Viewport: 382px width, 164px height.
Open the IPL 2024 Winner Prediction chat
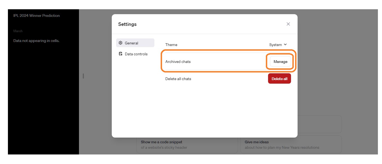click(36, 16)
